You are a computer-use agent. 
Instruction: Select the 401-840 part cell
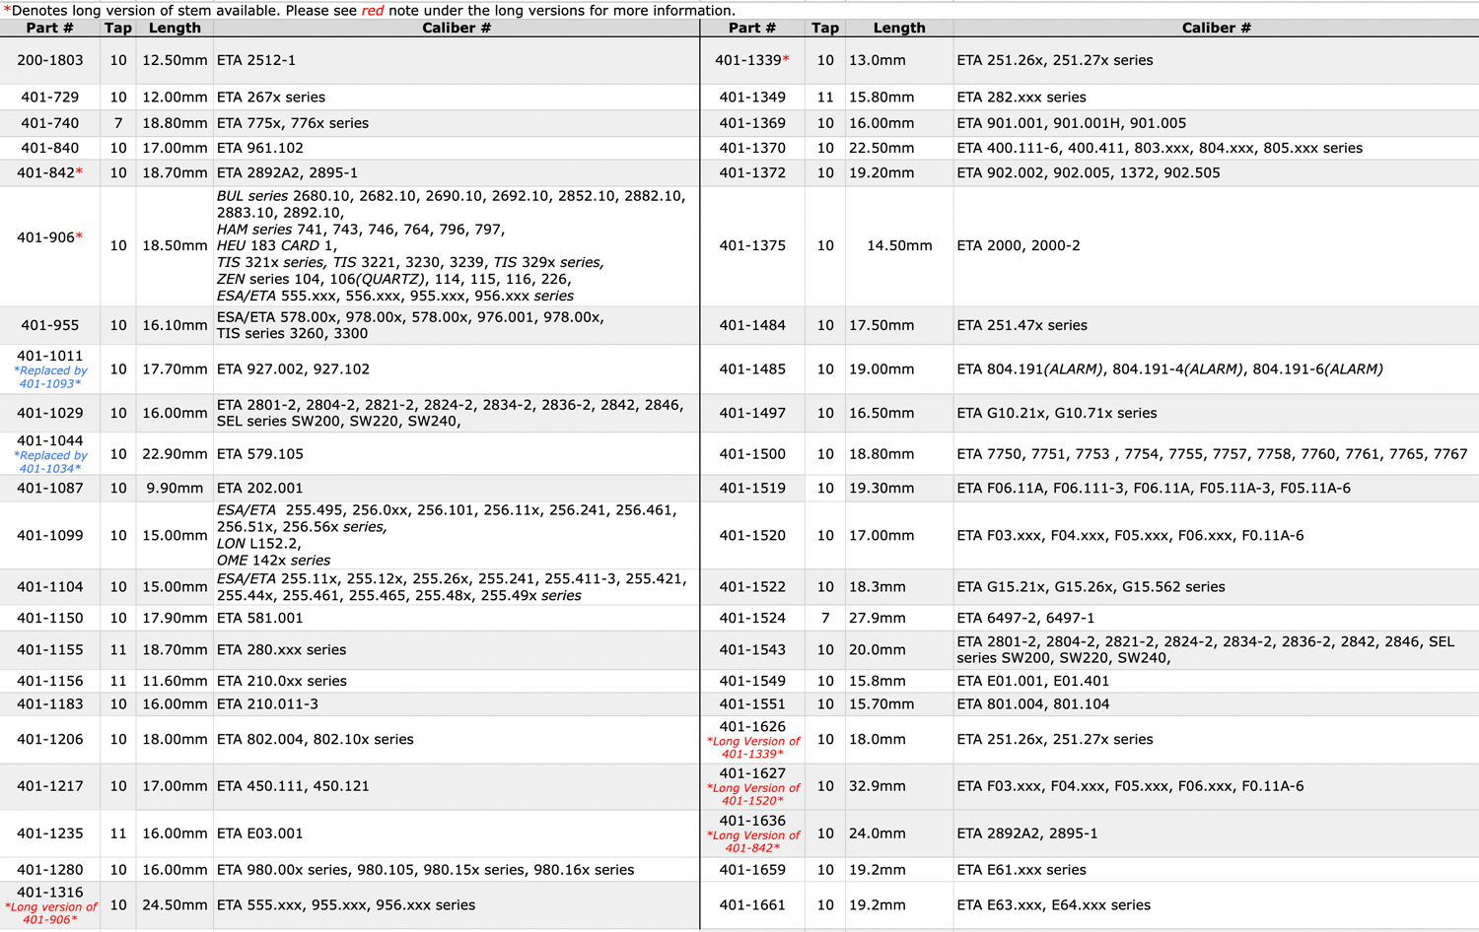50,148
